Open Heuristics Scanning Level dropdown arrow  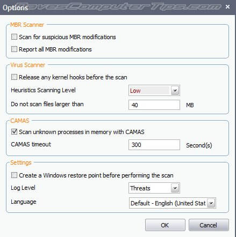click(x=175, y=91)
